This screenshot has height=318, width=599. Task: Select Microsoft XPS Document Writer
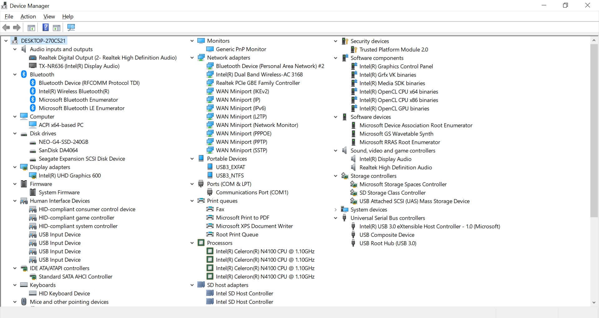254,226
